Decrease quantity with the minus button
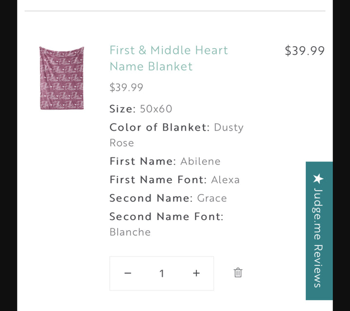This screenshot has width=350, height=311. point(128,273)
